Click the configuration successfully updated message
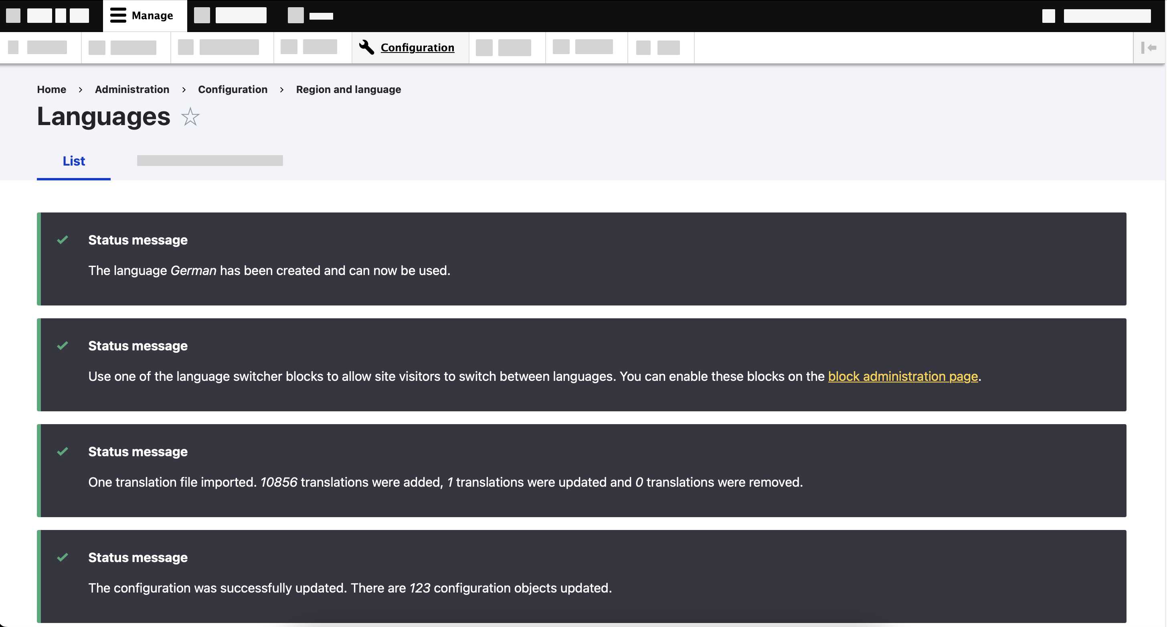Screen dimensions: 1167x627 [350, 588]
